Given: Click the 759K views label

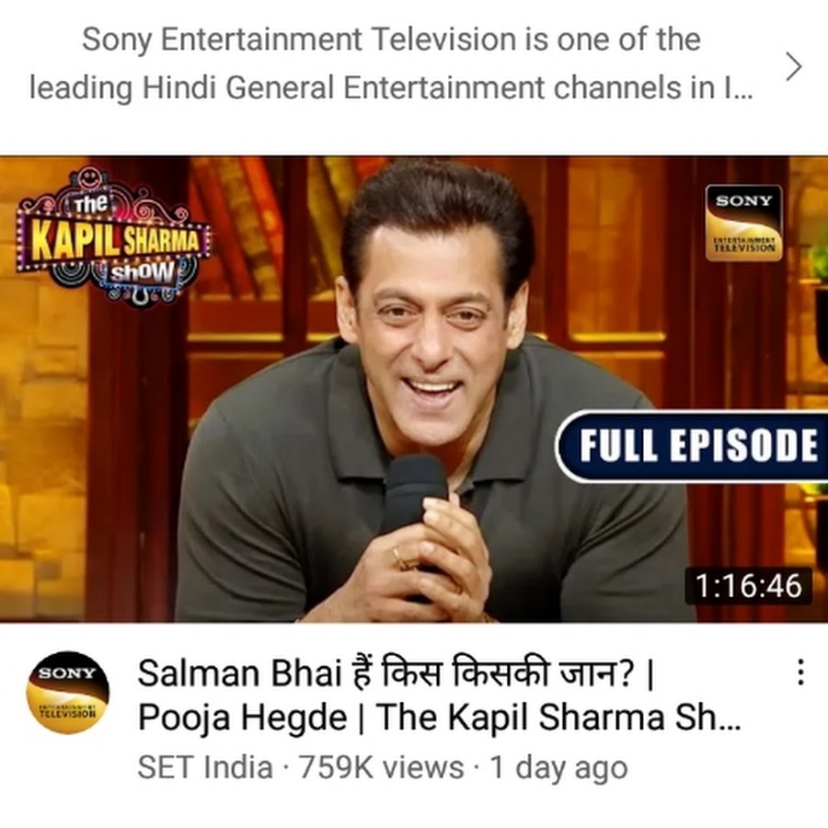Looking at the screenshot, I should [x=381, y=767].
